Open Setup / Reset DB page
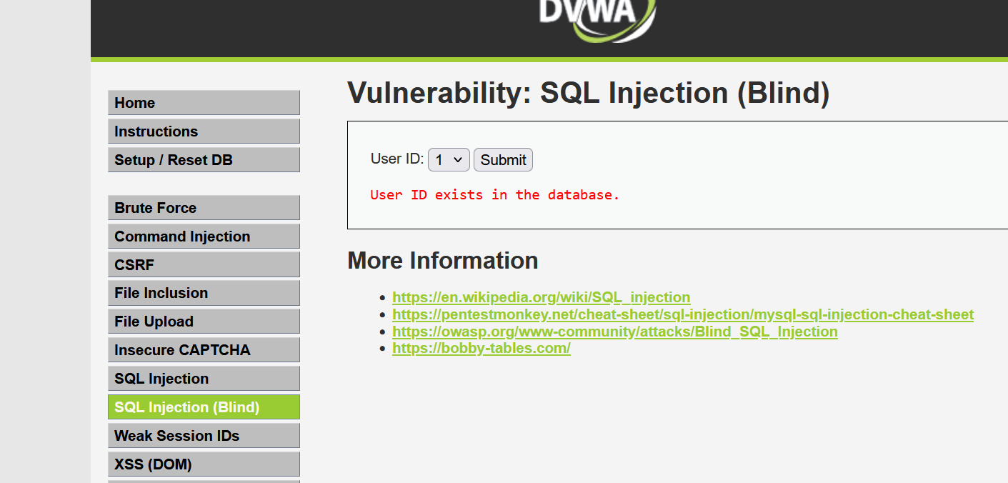Viewport: 1008px width, 483px height. pos(204,160)
